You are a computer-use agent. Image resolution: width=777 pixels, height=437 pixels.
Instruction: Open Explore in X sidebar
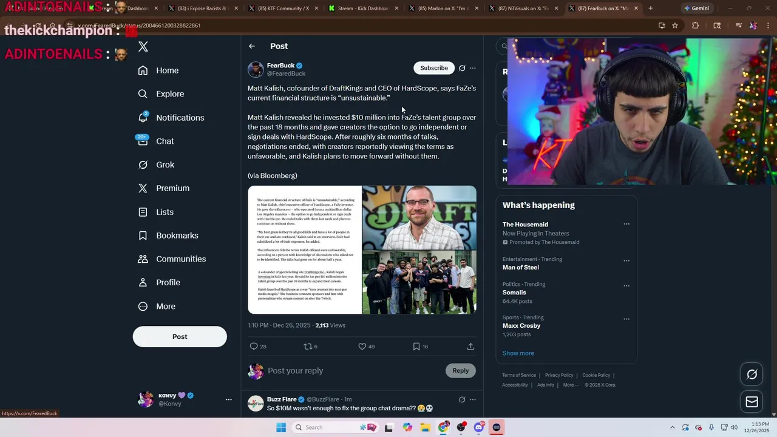(161, 94)
